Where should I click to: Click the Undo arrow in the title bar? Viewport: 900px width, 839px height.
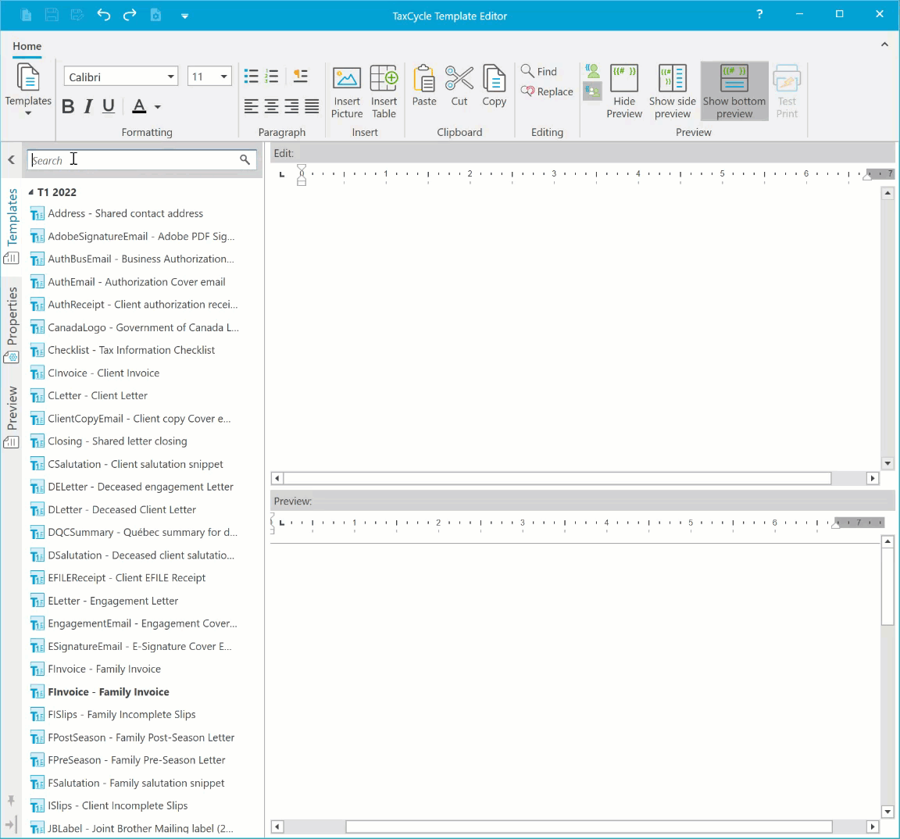point(103,15)
